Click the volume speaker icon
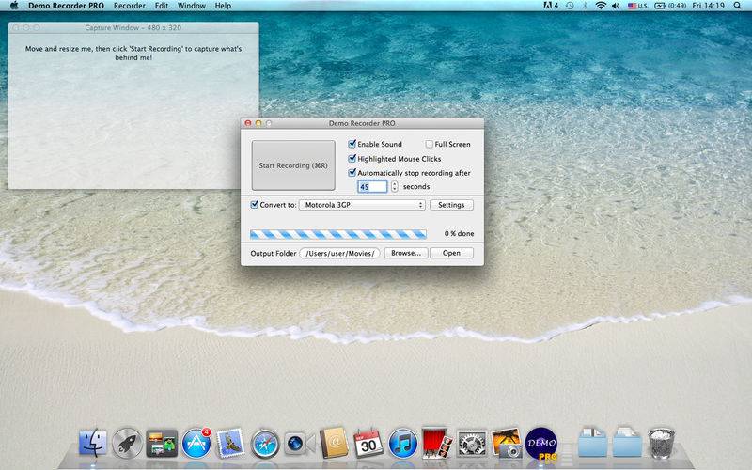 coord(616,6)
